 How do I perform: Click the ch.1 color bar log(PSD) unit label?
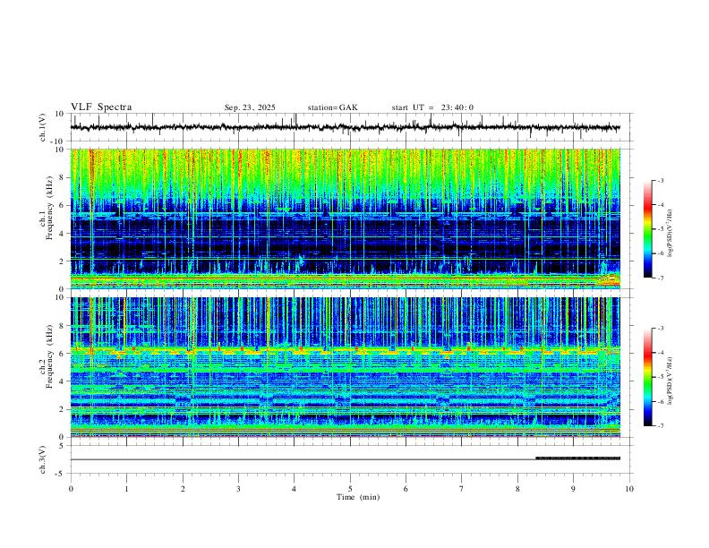tap(671, 233)
